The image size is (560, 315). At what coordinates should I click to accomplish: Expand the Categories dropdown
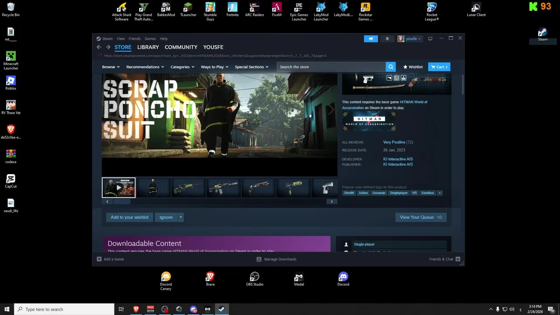[x=182, y=67]
